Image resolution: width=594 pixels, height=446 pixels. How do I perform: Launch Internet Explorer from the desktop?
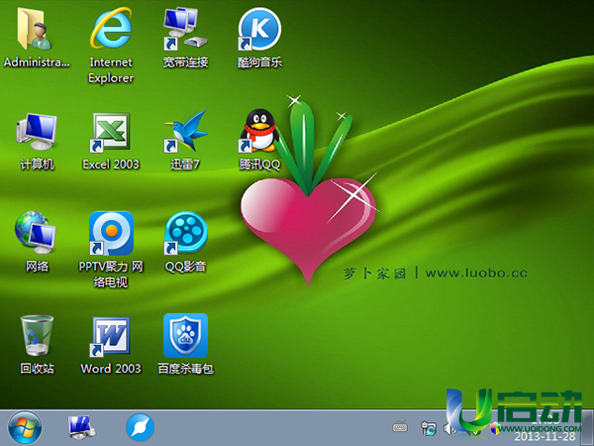click(x=111, y=30)
